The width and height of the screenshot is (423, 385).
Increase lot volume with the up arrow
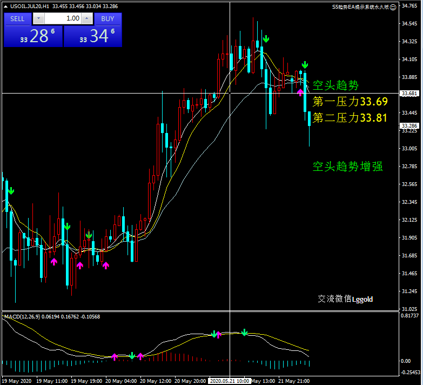coord(87,19)
